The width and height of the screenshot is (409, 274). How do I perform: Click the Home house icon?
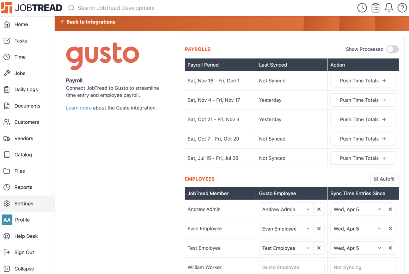pyautogui.click(x=7, y=24)
